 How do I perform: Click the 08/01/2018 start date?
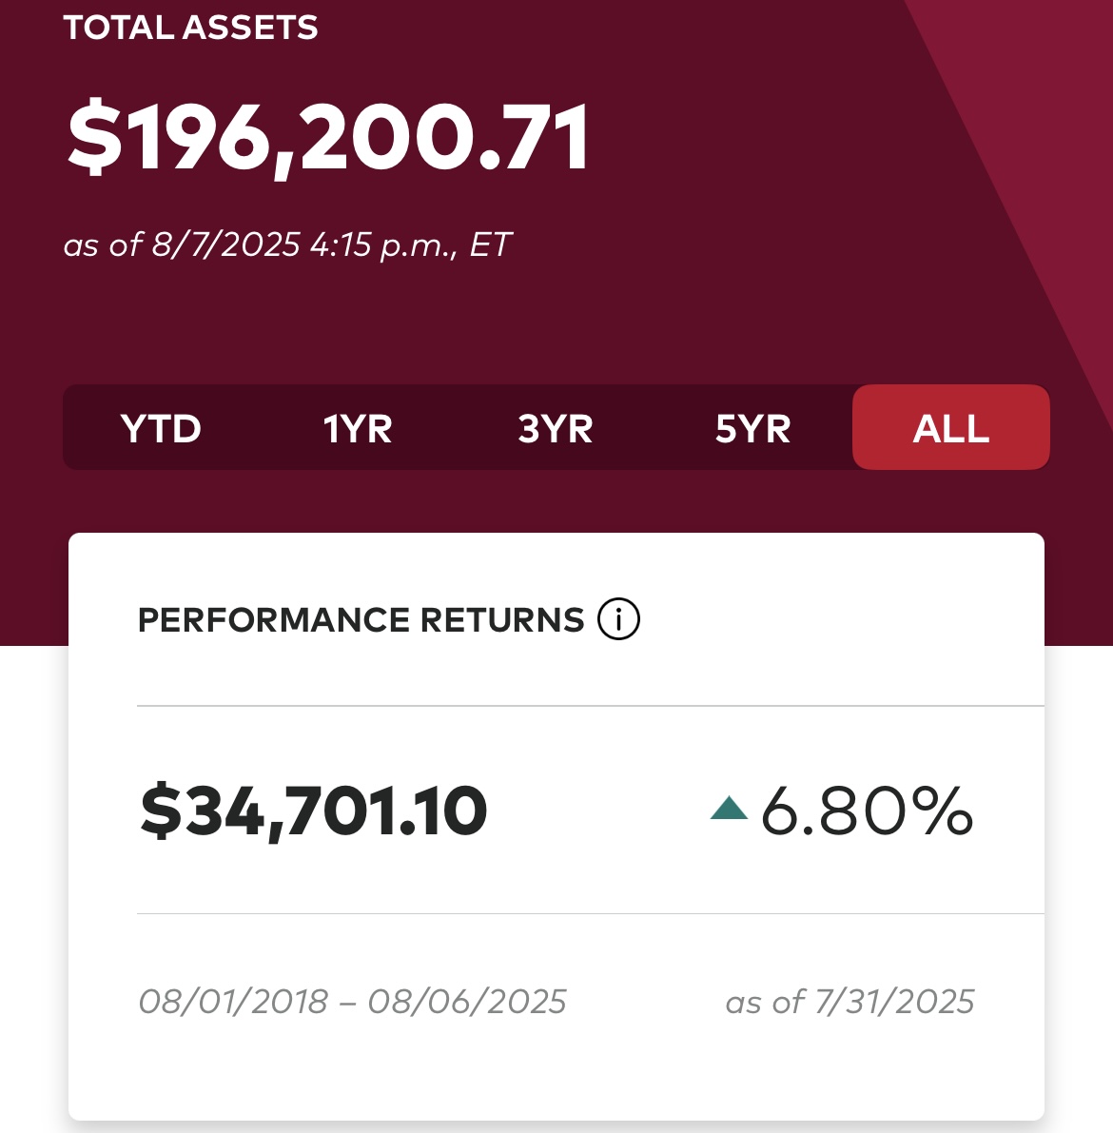point(233,1002)
